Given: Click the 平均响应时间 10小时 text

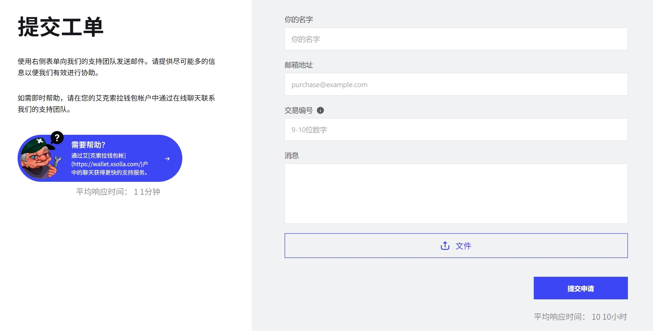Looking at the screenshot, I should 581,317.
